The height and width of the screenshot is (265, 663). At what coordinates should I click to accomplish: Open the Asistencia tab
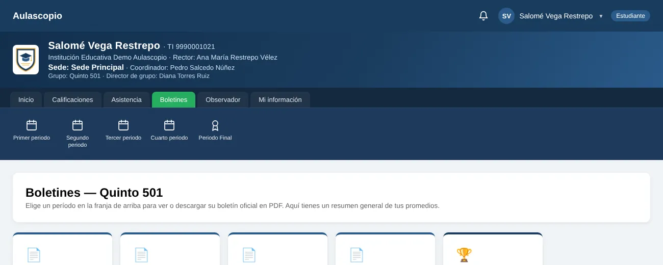coord(126,100)
